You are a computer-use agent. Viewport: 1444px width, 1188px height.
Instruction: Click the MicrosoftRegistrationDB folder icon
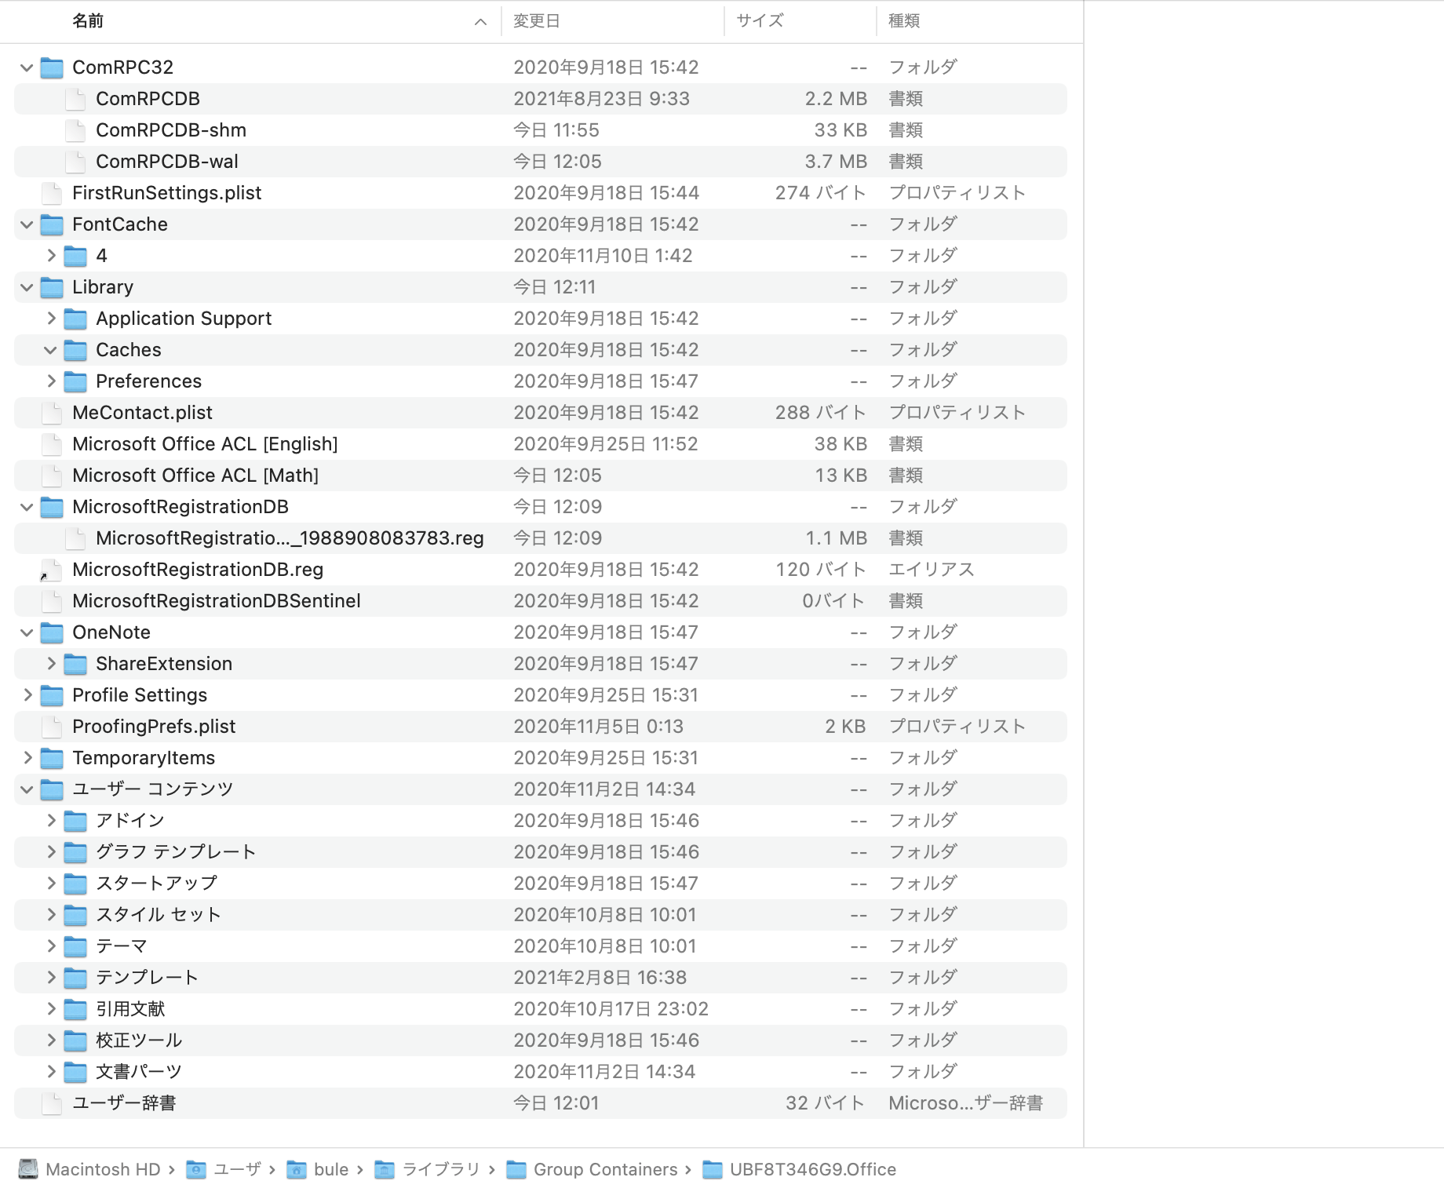[x=52, y=507]
